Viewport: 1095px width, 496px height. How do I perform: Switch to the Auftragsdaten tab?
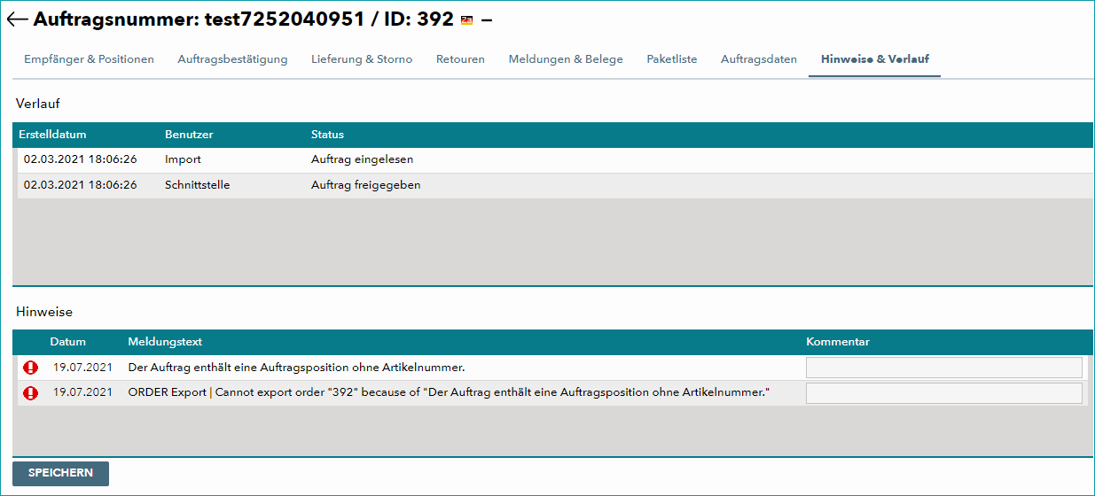(759, 59)
